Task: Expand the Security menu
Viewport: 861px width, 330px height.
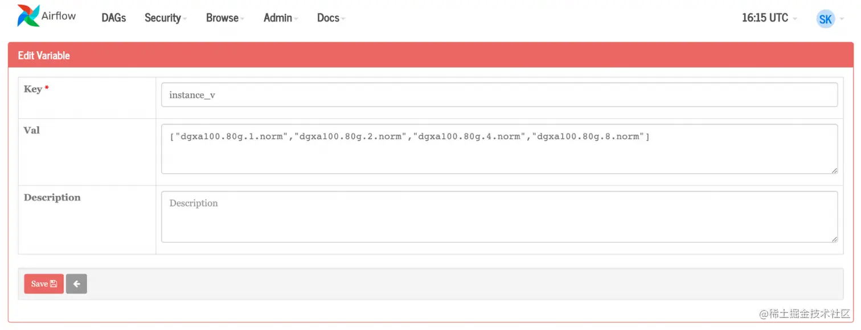Action: tap(162, 18)
